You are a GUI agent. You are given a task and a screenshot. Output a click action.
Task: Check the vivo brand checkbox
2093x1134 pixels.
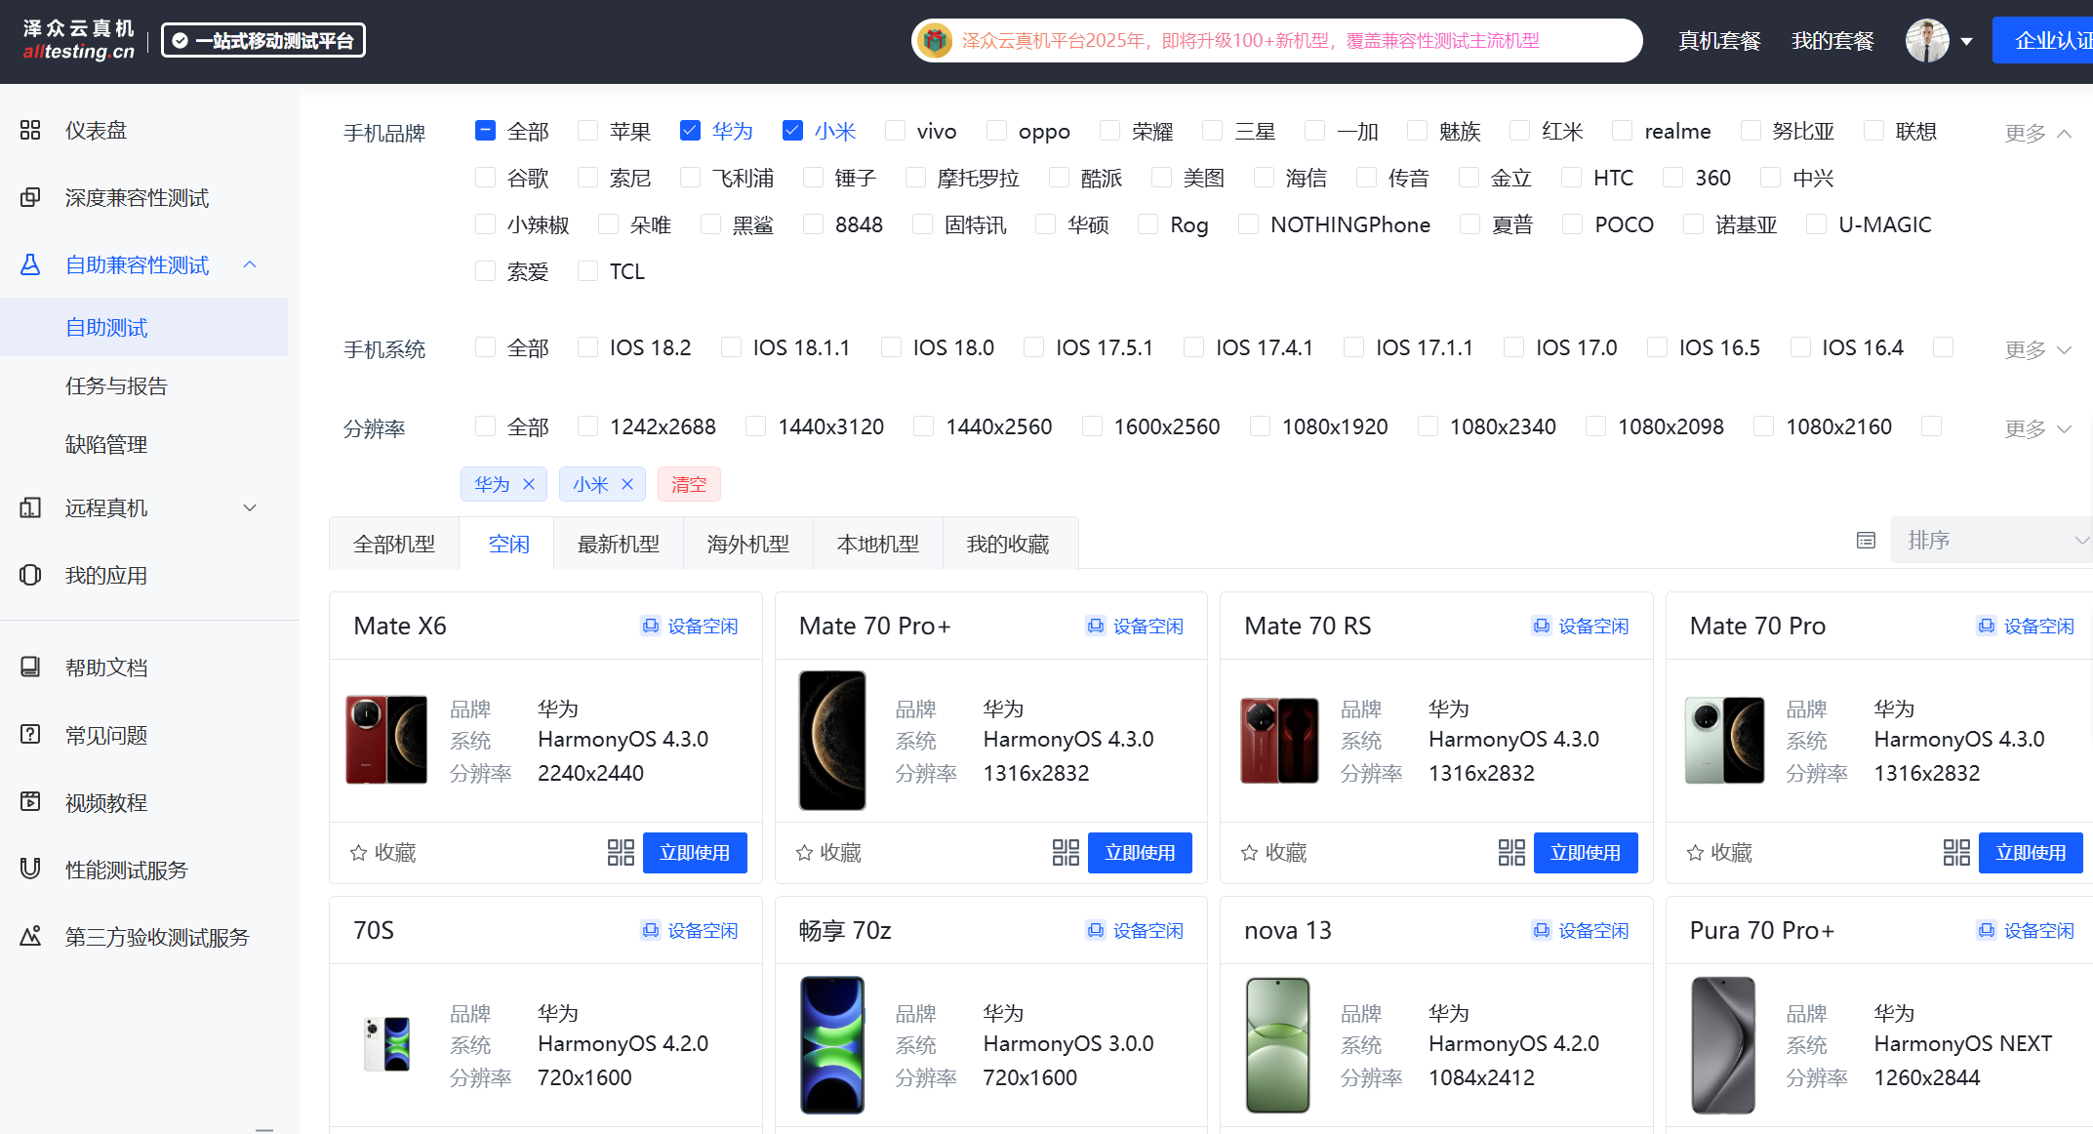point(895,131)
